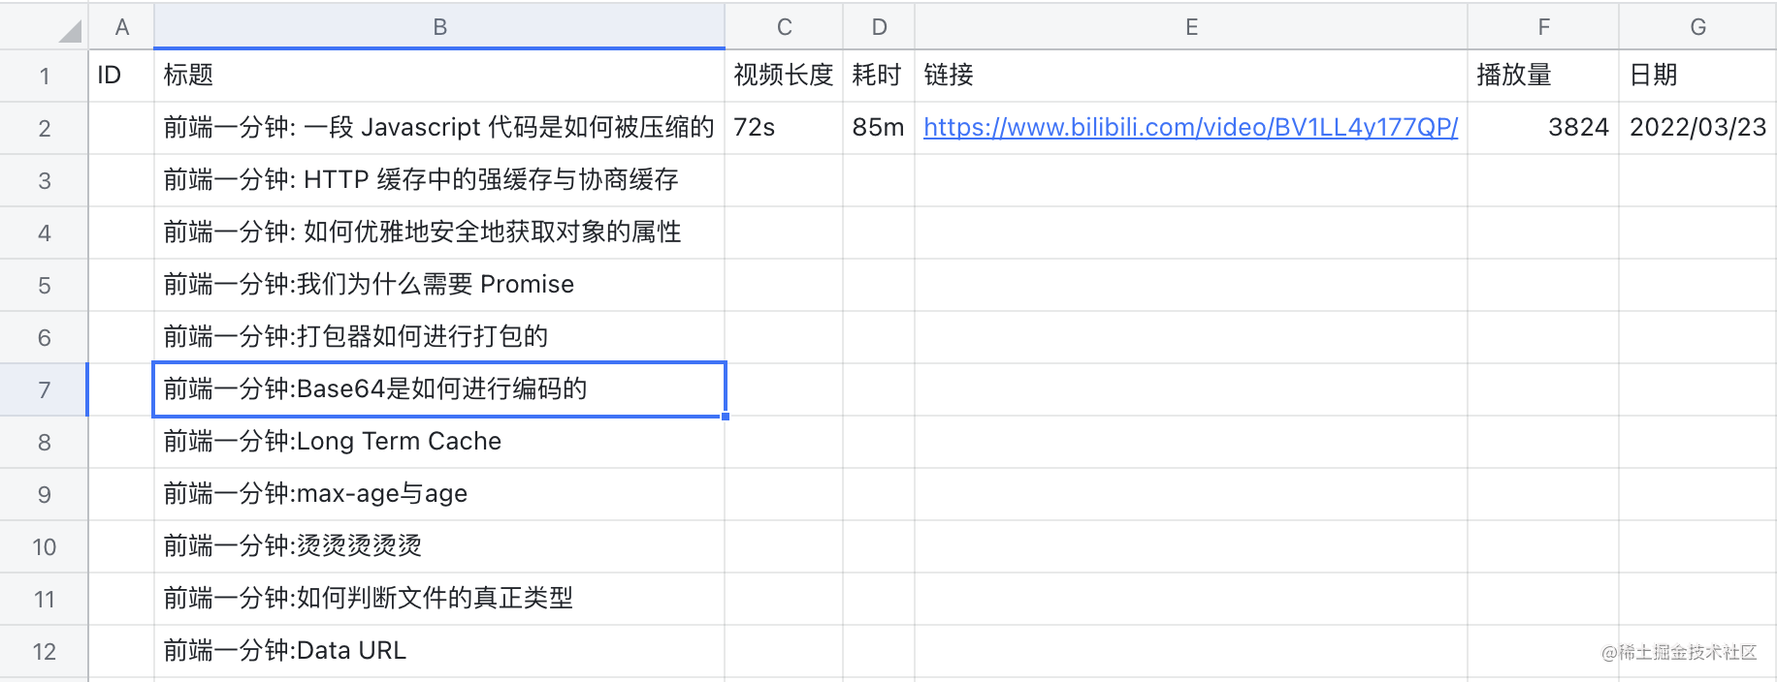The image size is (1777, 682).
Task: Click the cell containing 前端一分钟:Data URL
Action: coord(439,651)
